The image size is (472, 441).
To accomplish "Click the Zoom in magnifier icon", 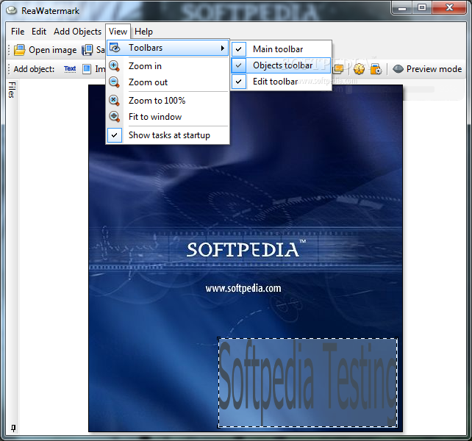I will pos(115,66).
